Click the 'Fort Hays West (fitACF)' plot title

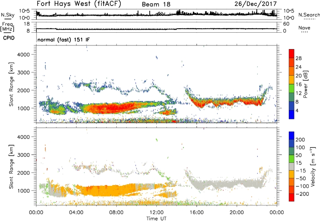point(79,4)
